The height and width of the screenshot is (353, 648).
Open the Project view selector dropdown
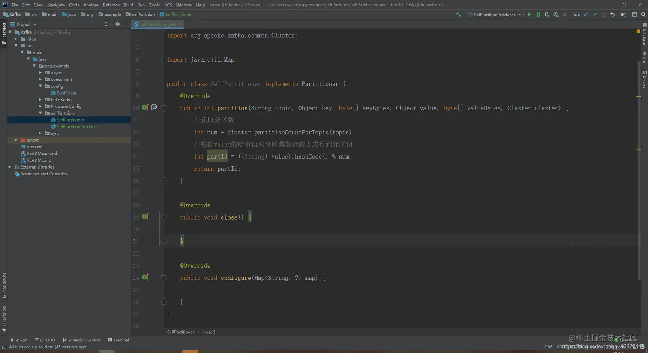point(24,24)
